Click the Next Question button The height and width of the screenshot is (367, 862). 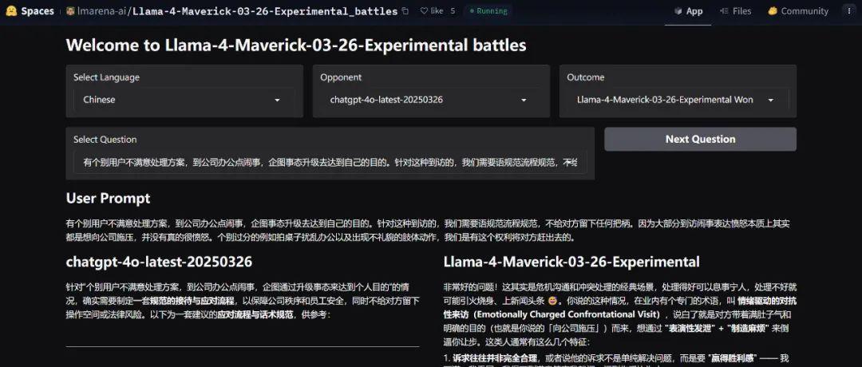(x=701, y=139)
